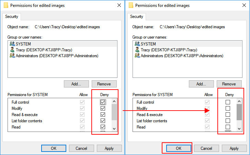Click the Administrators group icon in right dialog
The width and height of the screenshot is (250, 155).
[x=137, y=56]
